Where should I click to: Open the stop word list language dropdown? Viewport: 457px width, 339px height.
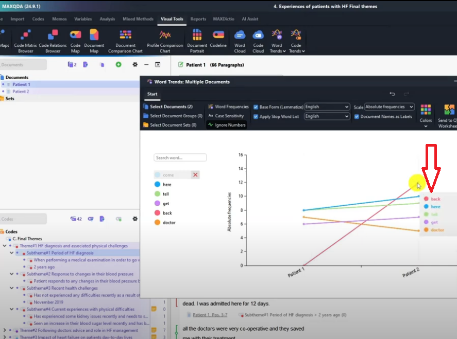[327, 116]
